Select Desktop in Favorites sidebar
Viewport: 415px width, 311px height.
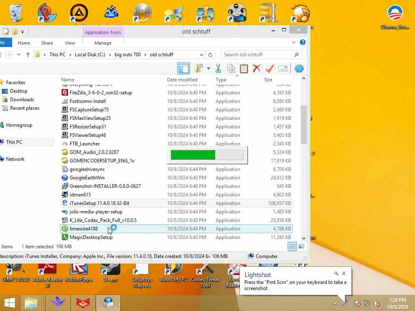point(19,91)
